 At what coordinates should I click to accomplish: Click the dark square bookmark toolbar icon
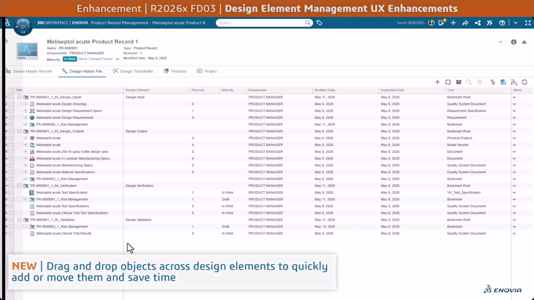click(x=458, y=82)
